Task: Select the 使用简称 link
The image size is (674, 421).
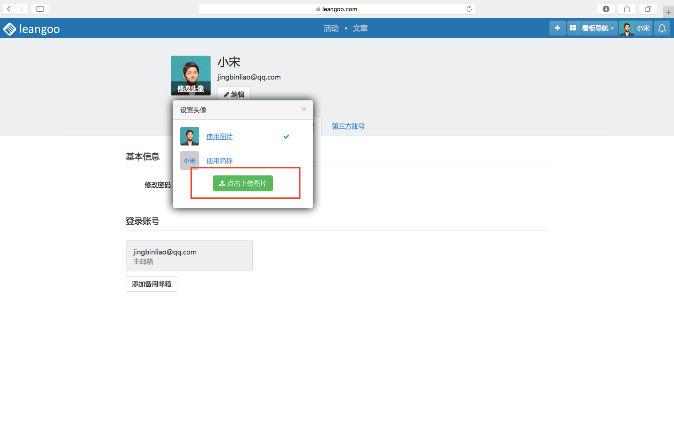Action: tap(220, 161)
